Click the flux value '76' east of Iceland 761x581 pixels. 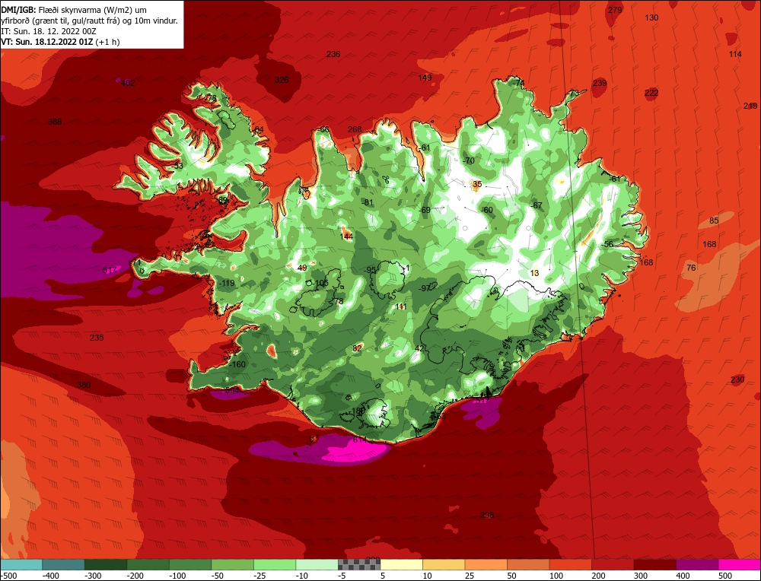pos(692,268)
